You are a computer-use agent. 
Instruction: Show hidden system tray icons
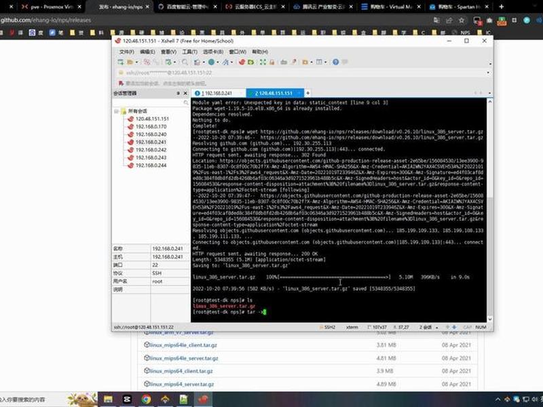[498, 400]
